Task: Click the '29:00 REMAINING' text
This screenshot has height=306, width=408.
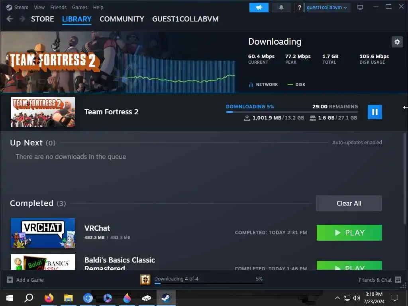Action: 335,107
